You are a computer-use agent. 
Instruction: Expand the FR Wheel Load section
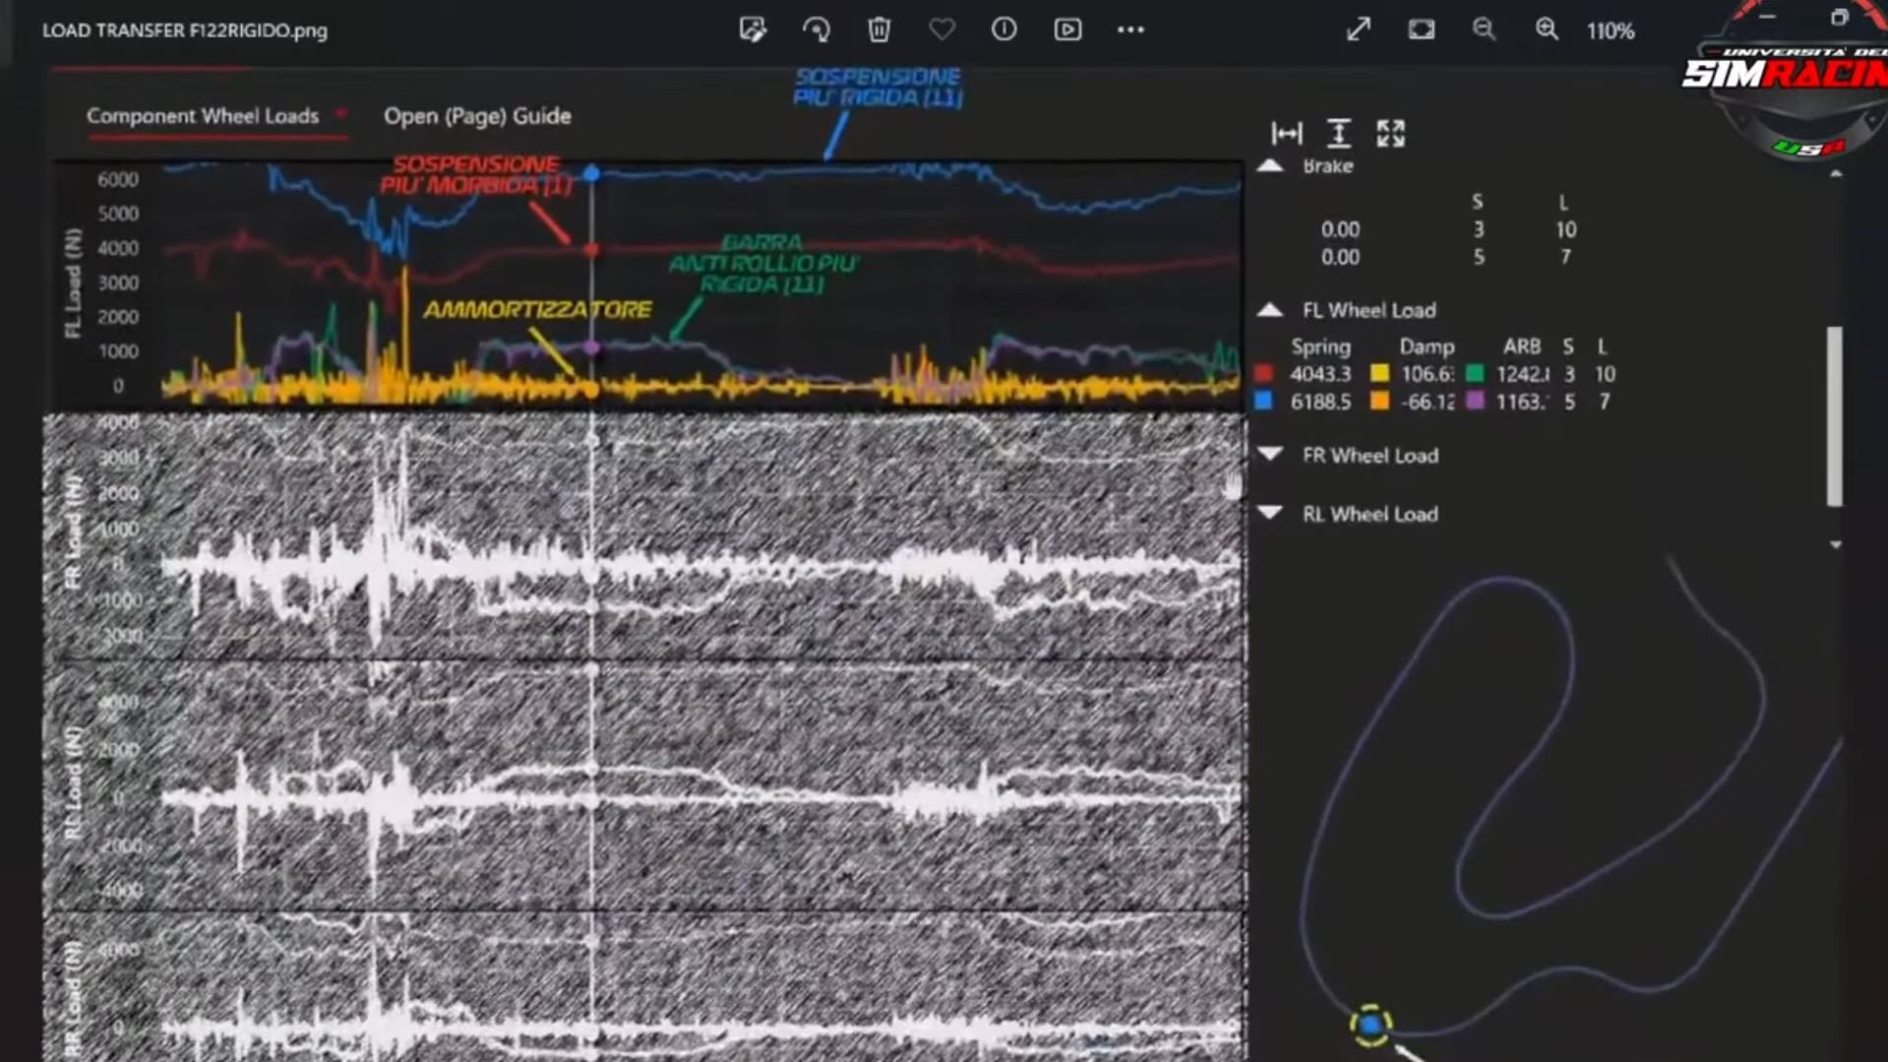coord(1270,455)
